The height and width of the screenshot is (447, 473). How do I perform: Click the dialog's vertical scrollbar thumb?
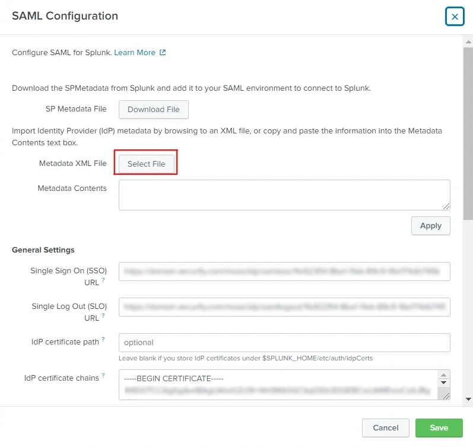pos(468,130)
